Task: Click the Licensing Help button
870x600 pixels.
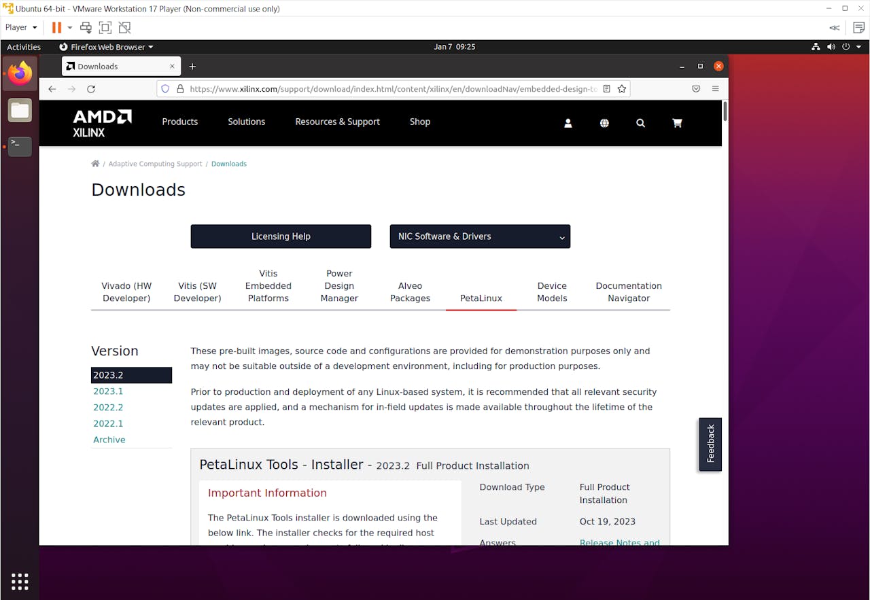Action: coord(281,236)
